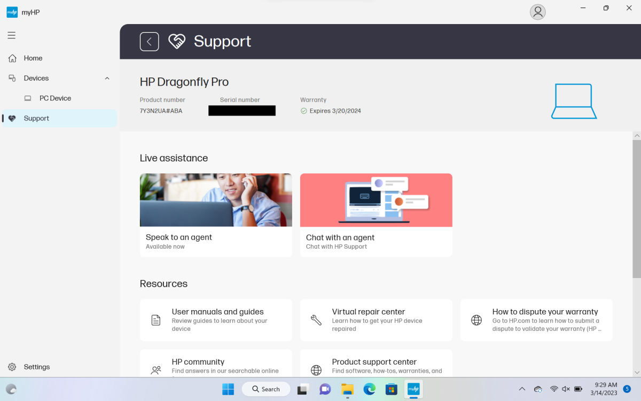Click the OneDrive cloud tray icon

point(538,389)
